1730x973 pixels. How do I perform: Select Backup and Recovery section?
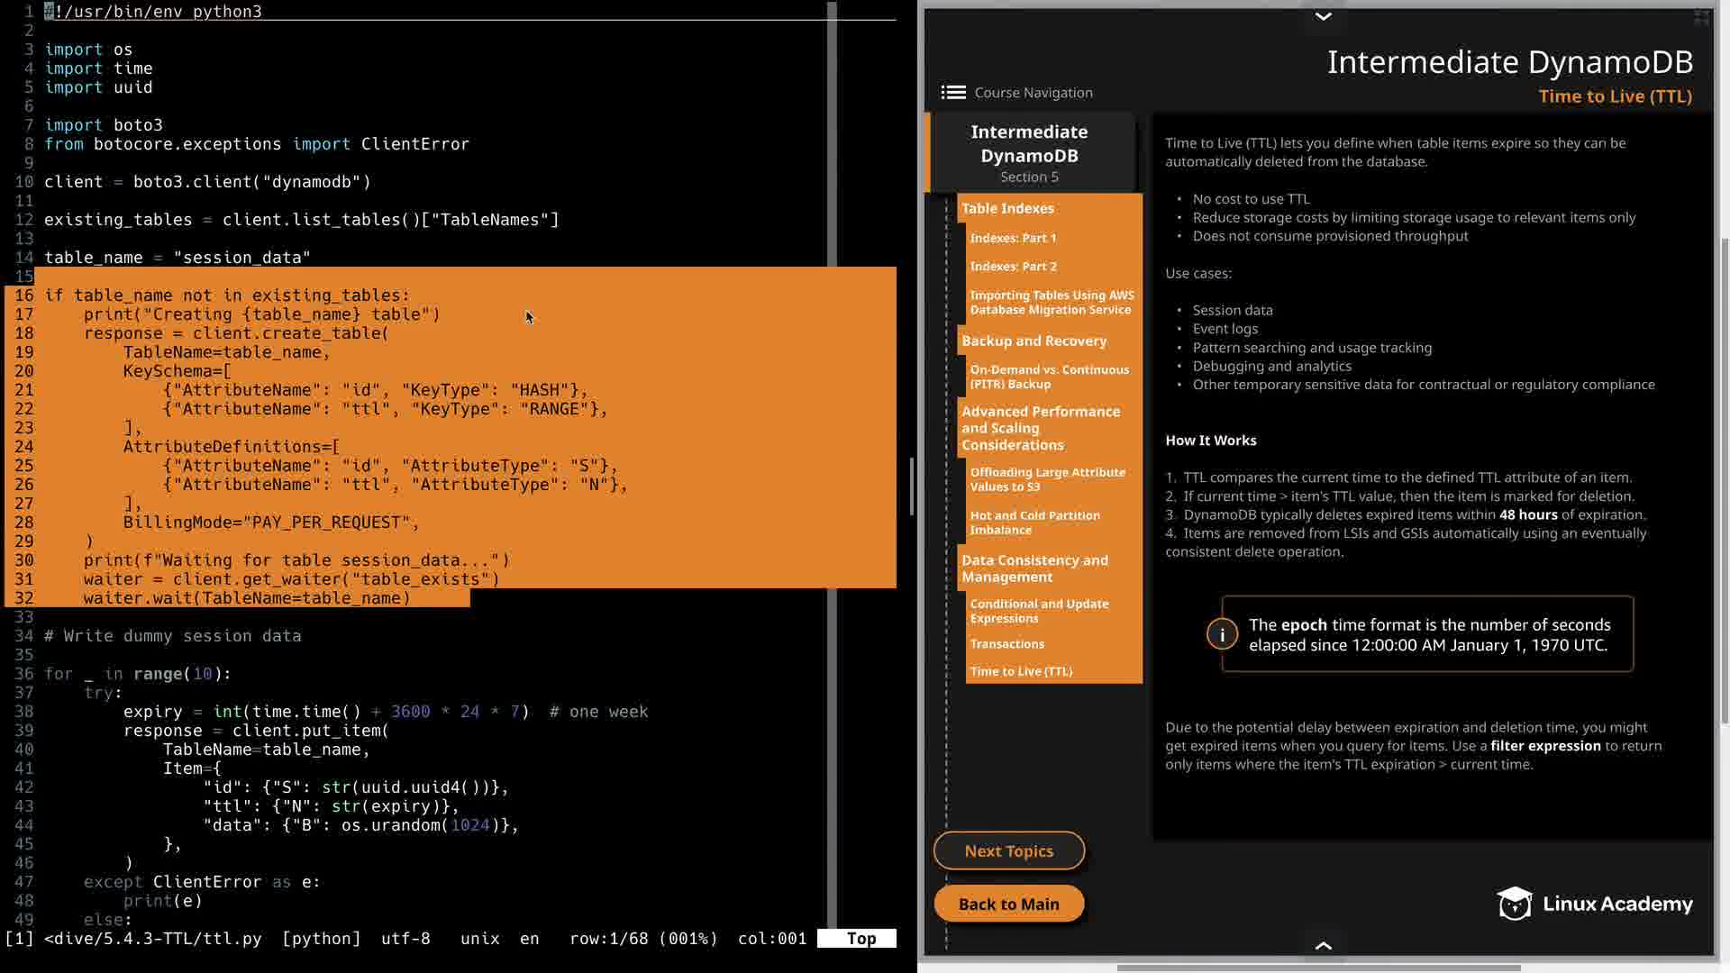1033,341
